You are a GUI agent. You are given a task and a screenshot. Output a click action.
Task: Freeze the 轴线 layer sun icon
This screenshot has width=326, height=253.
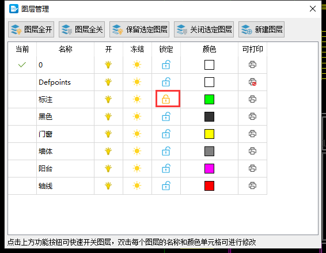point(137,186)
